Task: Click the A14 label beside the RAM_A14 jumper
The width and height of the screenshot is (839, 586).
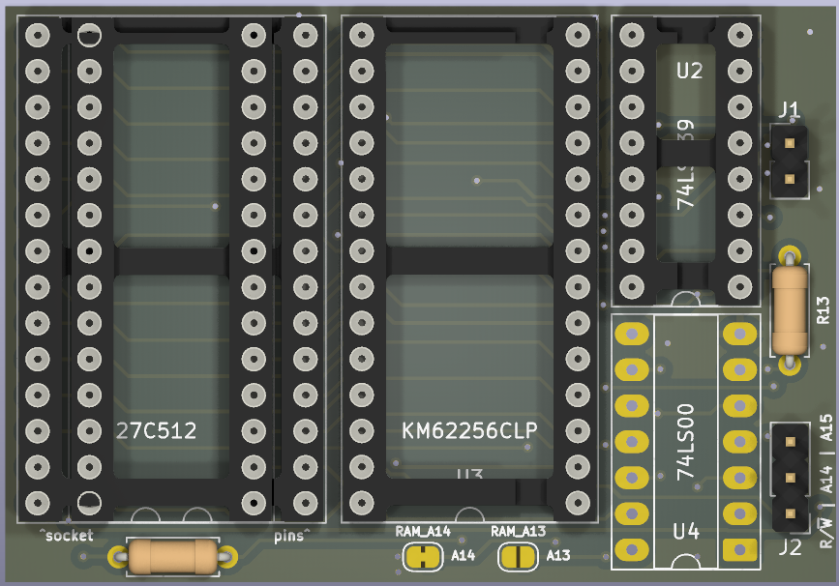Action: click(463, 556)
